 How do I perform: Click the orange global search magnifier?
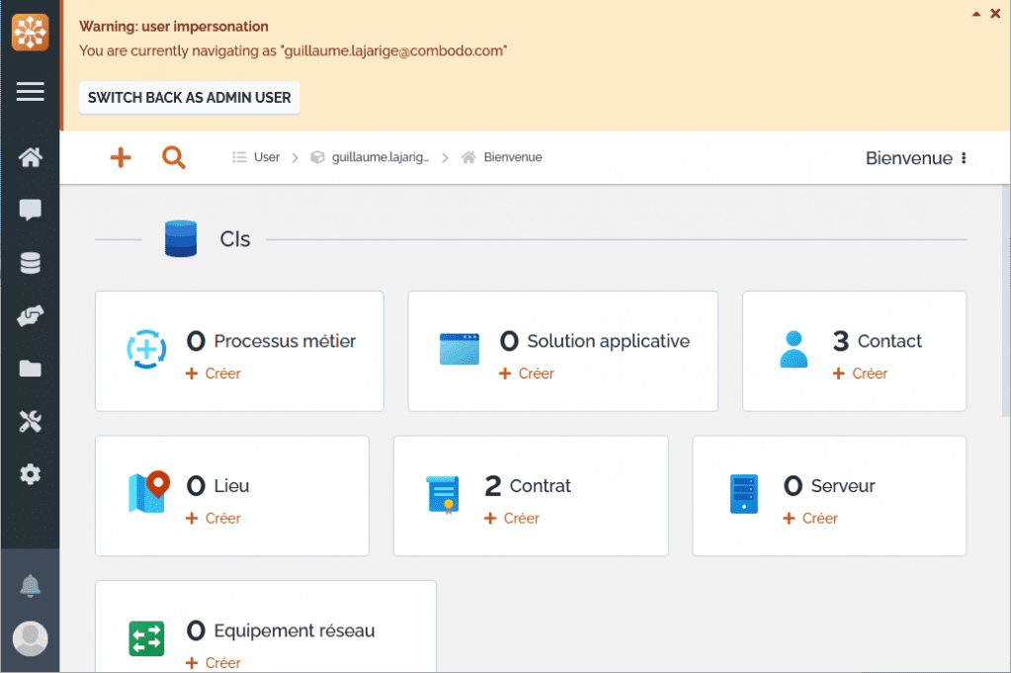[174, 157]
